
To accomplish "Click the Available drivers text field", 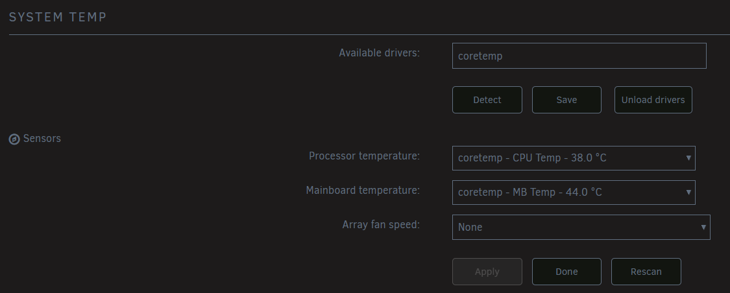I will [x=579, y=56].
